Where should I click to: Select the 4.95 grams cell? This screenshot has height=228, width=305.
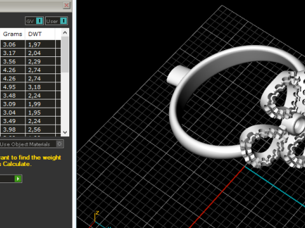click(x=13, y=87)
